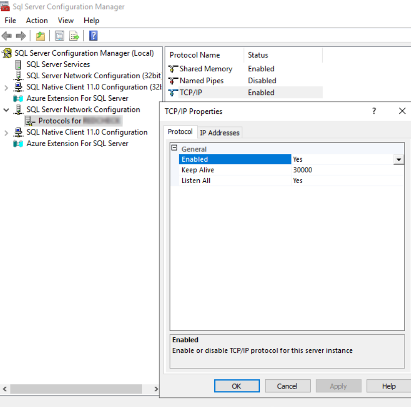The image size is (411, 407).
Task: Open the Help question mark toolbar icon
Action: coord(93,36)
